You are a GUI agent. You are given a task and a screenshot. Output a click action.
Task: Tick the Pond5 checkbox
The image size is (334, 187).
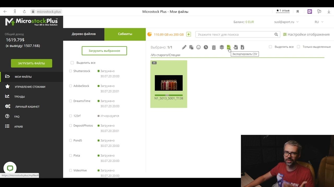tap(70, 140)
